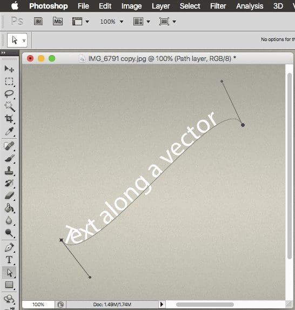Select the Paint Bucket tool
The width and height of the screenshot is (295, 310).
point(9,208)
